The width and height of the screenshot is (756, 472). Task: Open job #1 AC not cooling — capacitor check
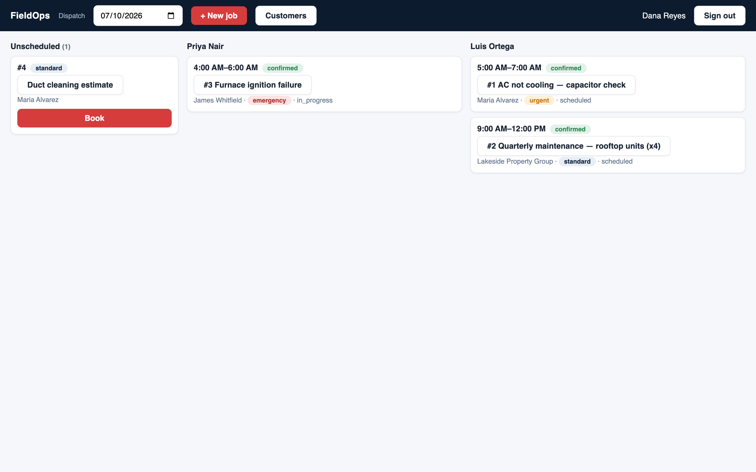coord(556,85)
